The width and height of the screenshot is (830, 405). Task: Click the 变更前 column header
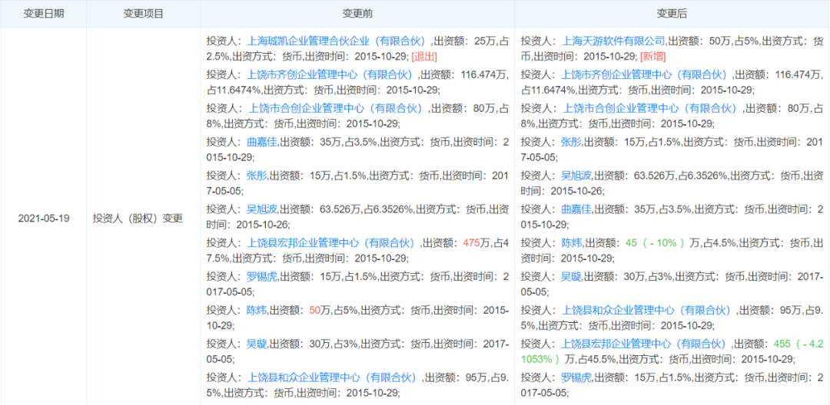pos(357,15)
